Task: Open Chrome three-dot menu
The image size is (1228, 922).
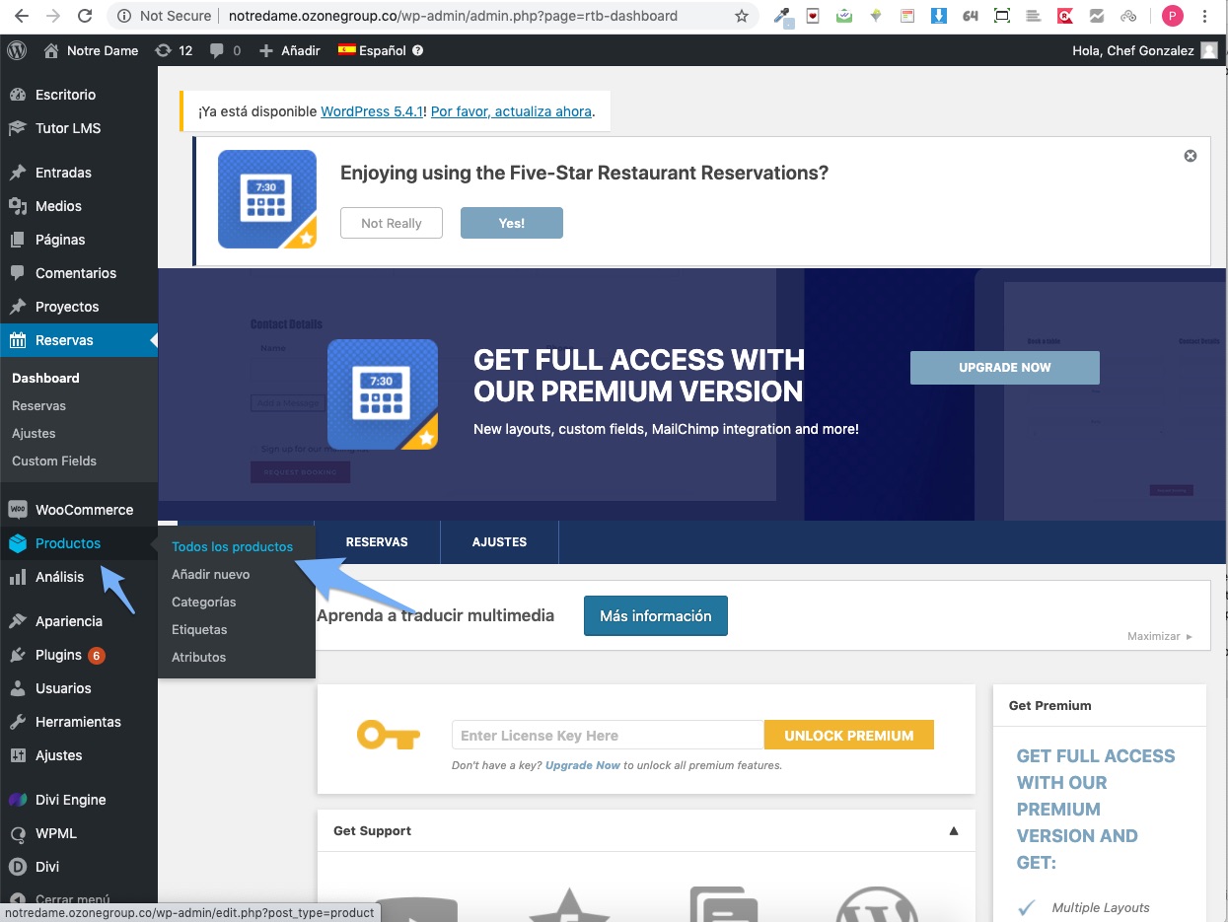Action: click(x=1206, y=16)
